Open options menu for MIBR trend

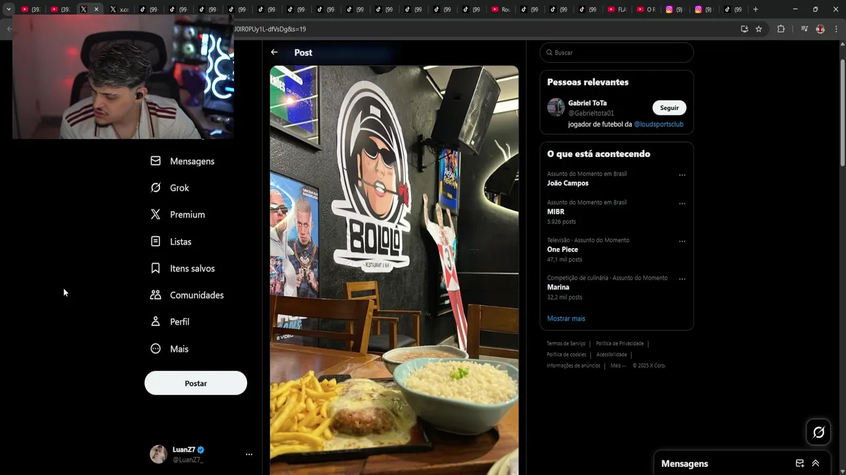click(x=682, y=204)
